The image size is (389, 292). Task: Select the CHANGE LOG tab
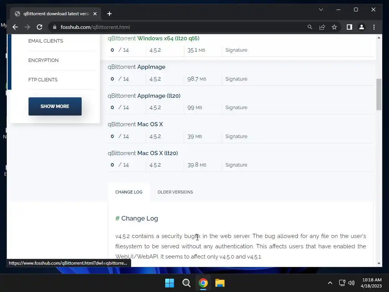click(129, 192)
